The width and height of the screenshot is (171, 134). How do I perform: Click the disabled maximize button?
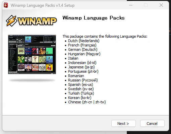point(146,5)
